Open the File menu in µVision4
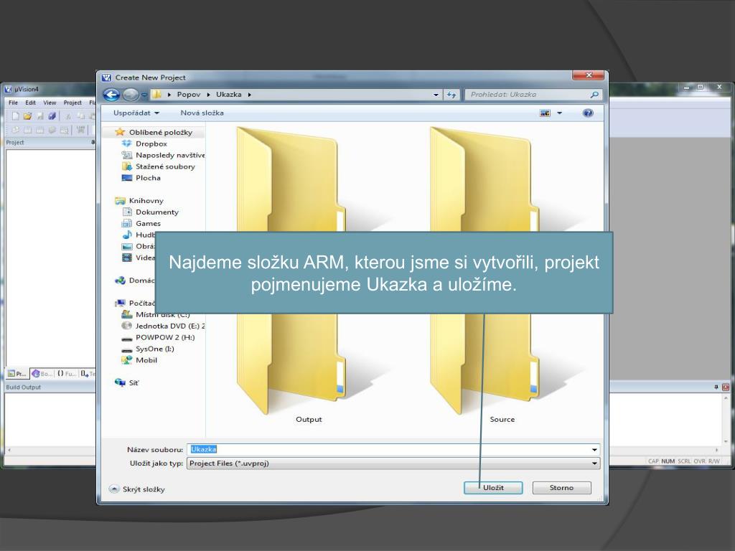735x551 pixels. tap(13, 103)
